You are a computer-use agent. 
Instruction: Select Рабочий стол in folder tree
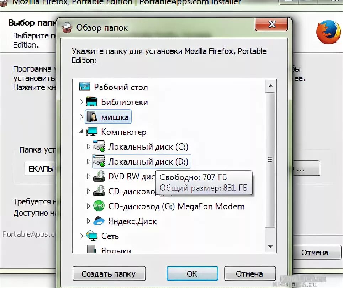tap(121, 87)
